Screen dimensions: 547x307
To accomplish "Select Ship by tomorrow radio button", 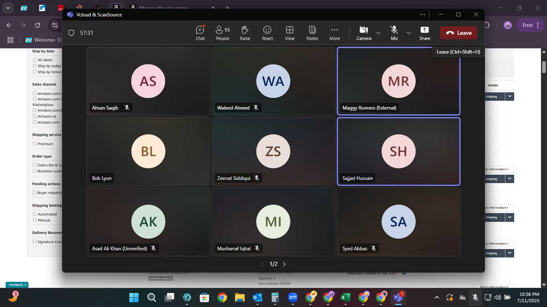I will tap(35, 72).
